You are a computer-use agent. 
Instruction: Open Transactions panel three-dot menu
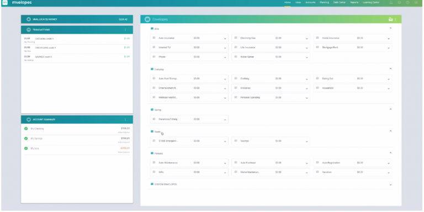pos(125,30)
